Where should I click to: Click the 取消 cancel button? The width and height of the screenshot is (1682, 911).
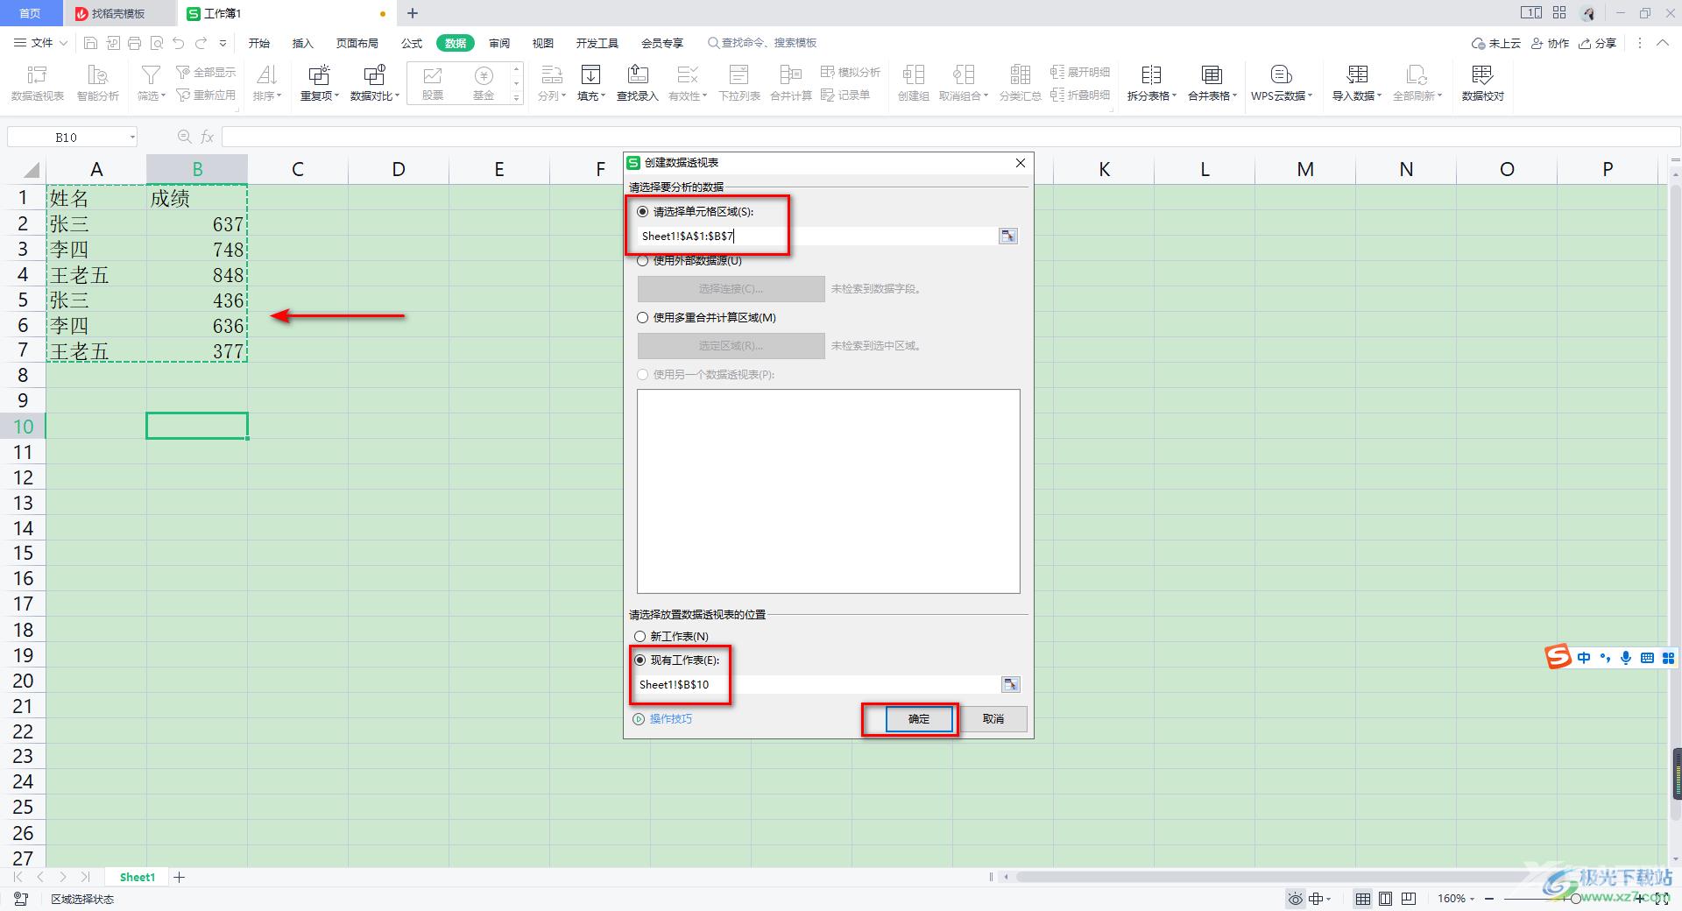993,719
